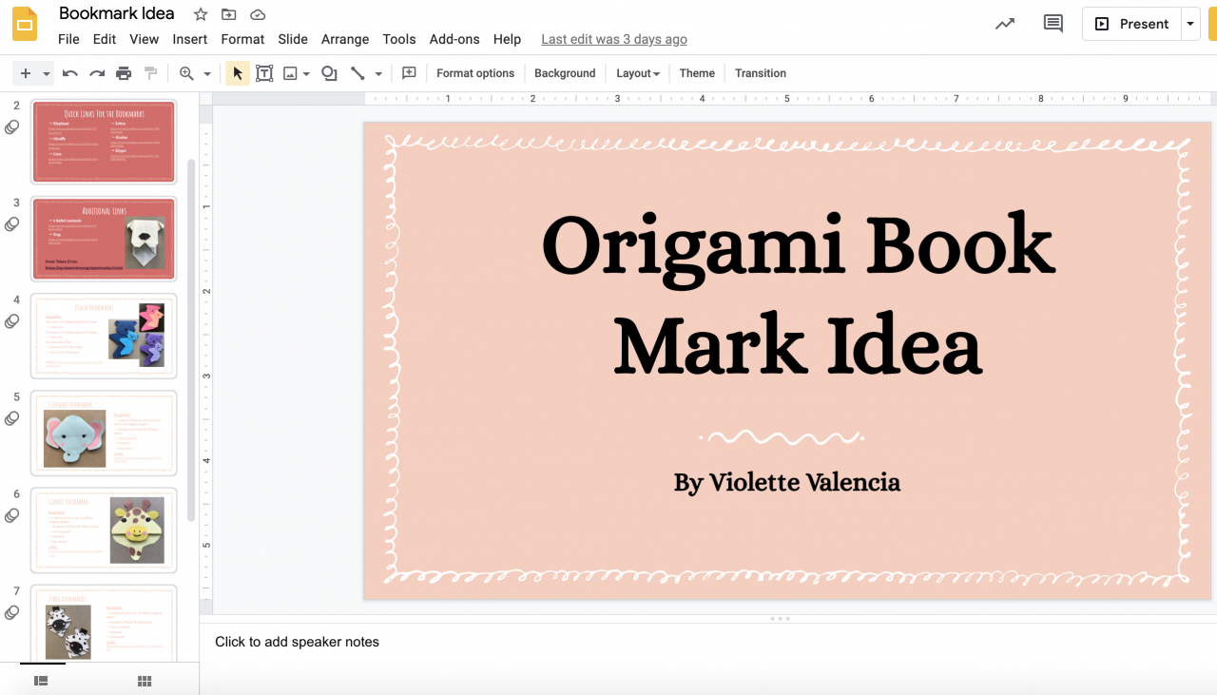Add a comment using toolbar icon
The height and width of the screenshot is (695, 1217).
tap(410, 73)
